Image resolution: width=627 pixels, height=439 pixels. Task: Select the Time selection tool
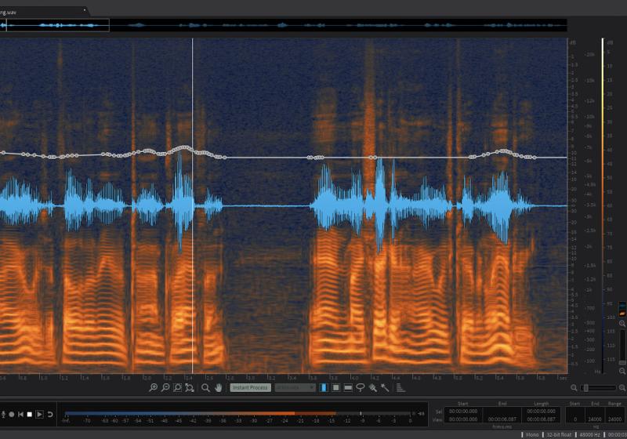(324, 387)
